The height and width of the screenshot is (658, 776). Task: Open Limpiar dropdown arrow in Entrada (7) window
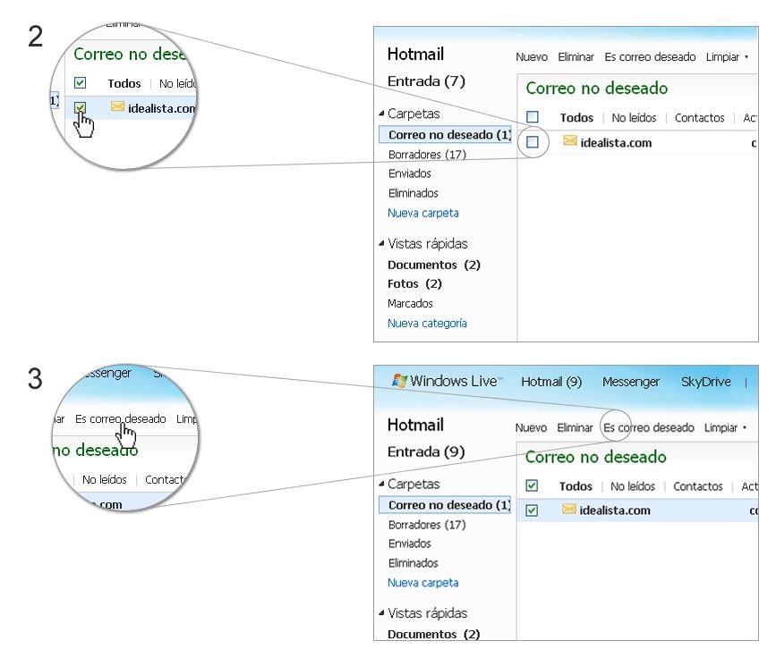point(746,57)
